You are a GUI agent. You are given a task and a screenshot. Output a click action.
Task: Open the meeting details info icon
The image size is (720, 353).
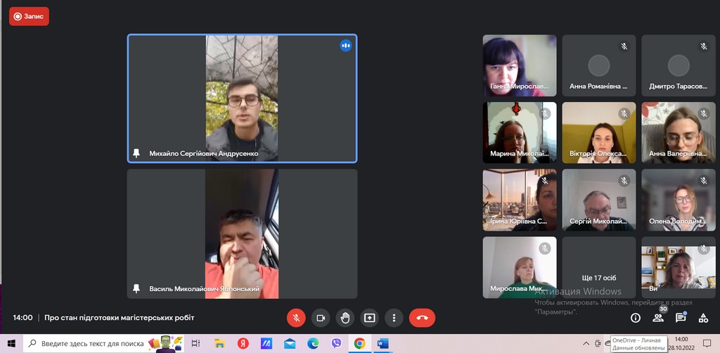636,318
